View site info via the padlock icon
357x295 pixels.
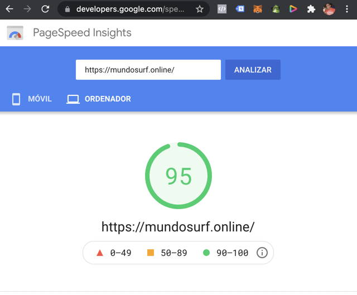pos(67,9)
